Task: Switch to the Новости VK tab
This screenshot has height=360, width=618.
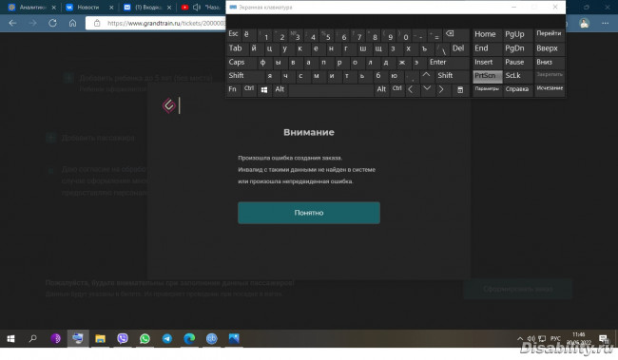Action: click(87, 7)
